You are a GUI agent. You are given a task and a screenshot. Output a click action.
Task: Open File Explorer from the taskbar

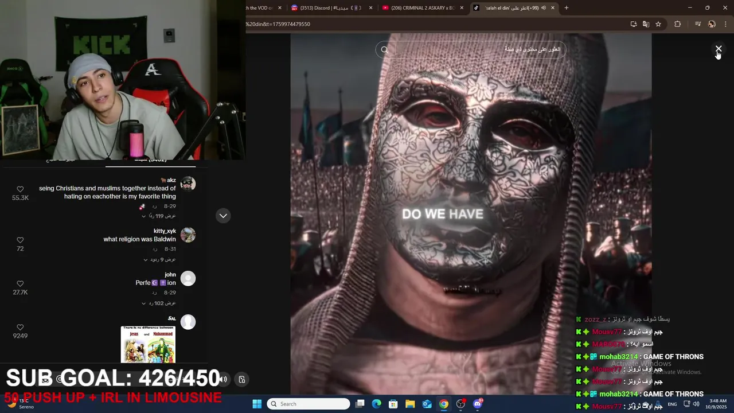click(x=410, y=404)
